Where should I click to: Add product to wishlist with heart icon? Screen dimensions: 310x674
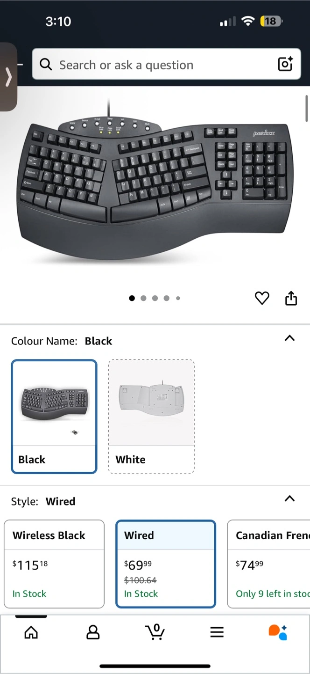[262, 298]
